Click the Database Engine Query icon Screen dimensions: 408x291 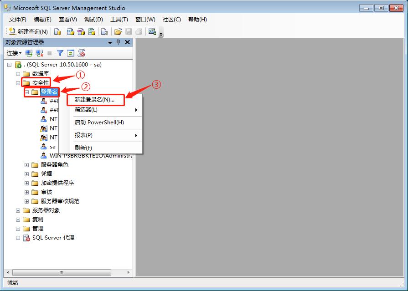[57, 31]
